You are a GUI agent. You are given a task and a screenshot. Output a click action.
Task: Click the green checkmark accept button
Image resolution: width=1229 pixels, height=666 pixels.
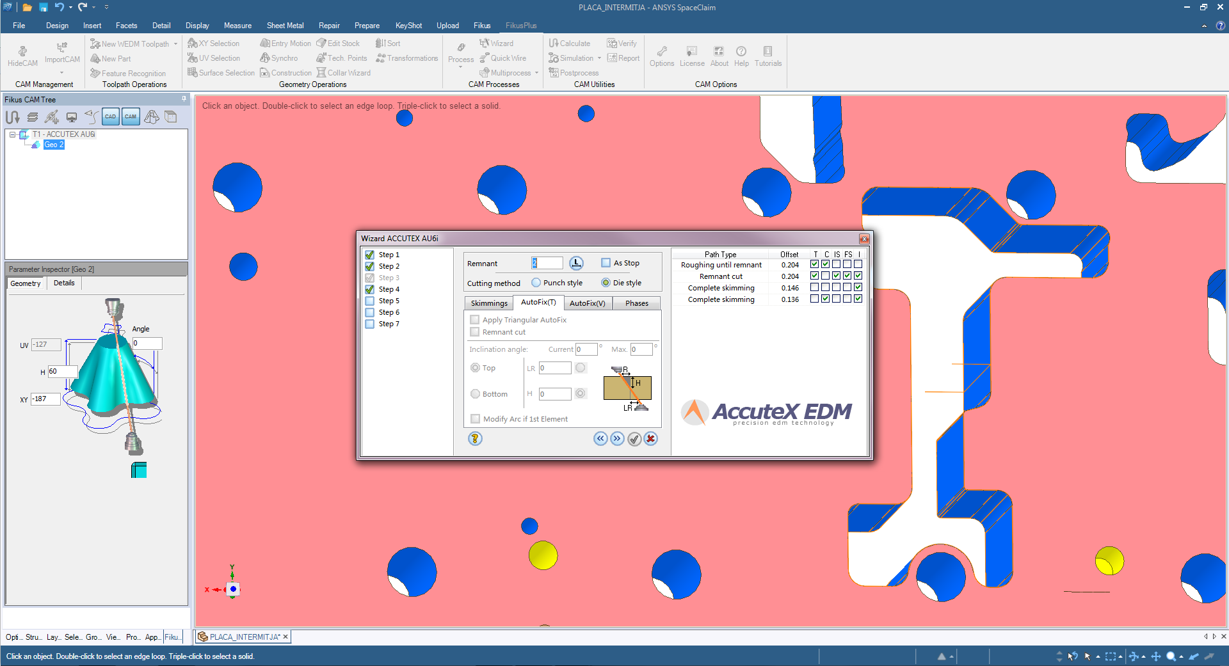634,439
